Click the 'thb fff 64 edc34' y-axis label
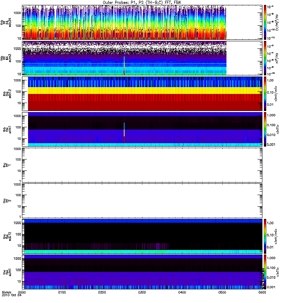The height and width of the screenshot is (303, 284). (x=6, y=22)
